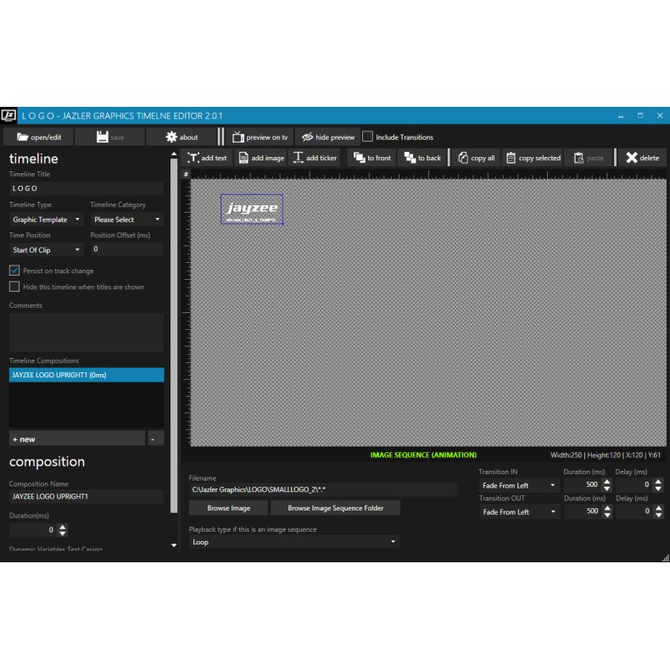
Task: Open the Timeline Type dropdown
Action: [46, 219]
